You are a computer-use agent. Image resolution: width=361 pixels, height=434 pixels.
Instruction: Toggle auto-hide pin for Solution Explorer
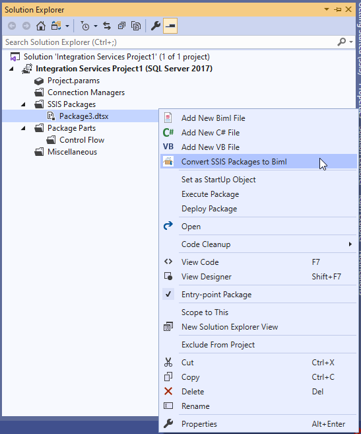[337, 10]
